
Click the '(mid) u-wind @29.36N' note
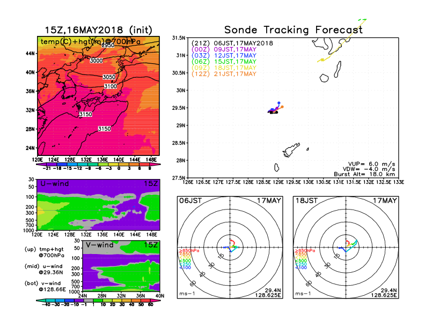click(43, 269)
